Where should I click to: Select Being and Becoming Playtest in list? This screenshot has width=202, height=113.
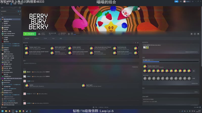[11, 103]
